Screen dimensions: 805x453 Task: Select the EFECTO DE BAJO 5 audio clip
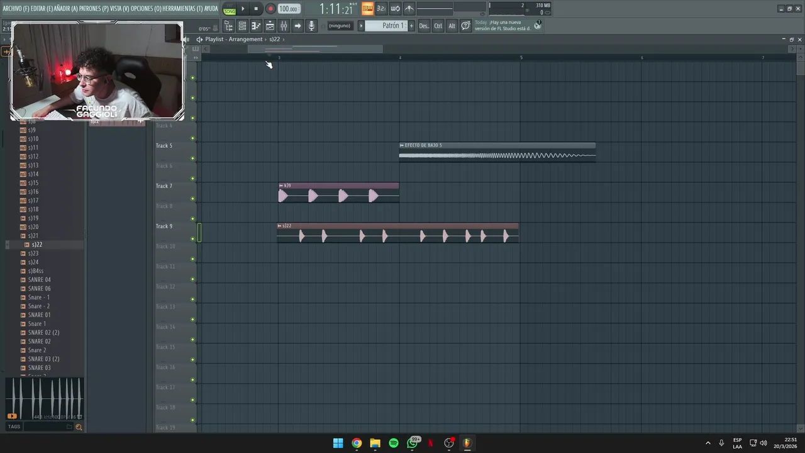coord(497,152)
